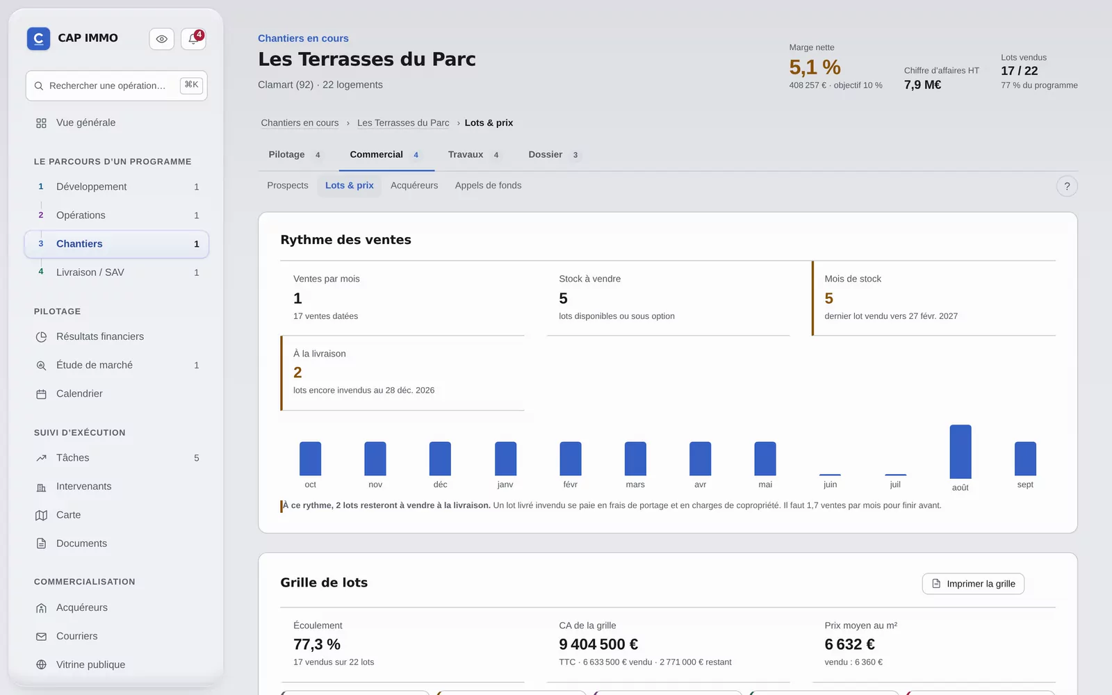Click the Chantiers en cours header link

[x=303, y=38]
